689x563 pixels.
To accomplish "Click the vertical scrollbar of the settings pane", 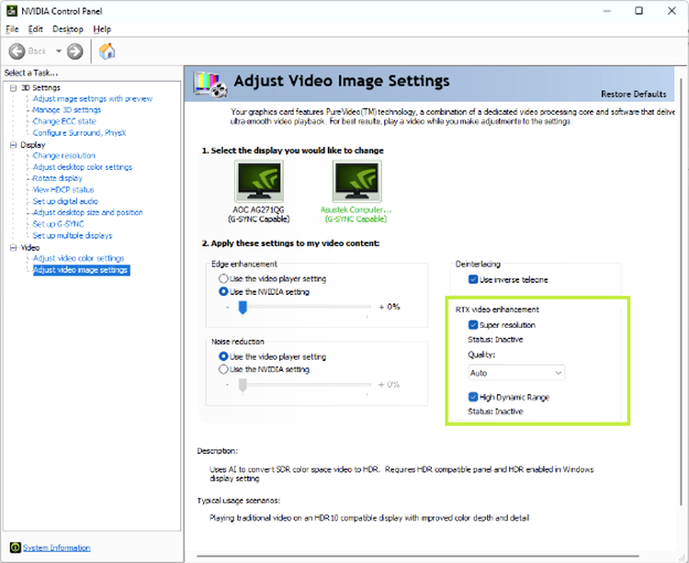I will point(682,291).
